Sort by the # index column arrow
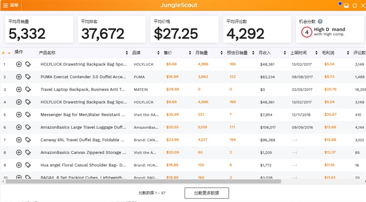The width and height of the screenshot is (366, 202). pyautogui.click(x=9, y=53)
